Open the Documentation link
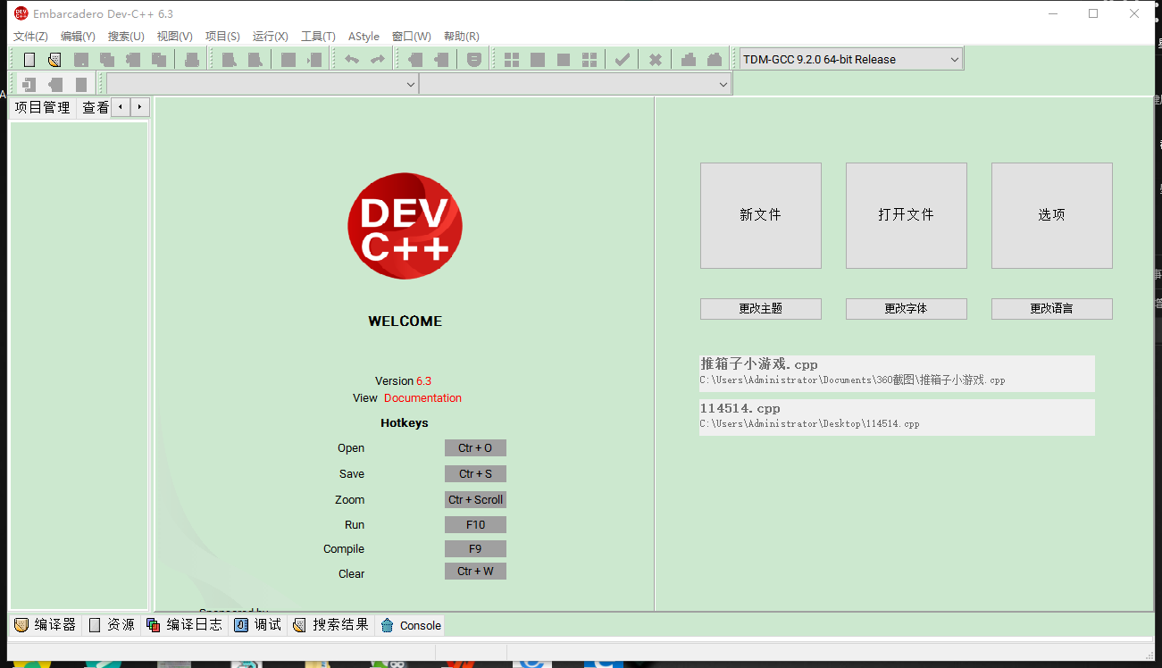 pyautogui.click(x=422, y=398)
